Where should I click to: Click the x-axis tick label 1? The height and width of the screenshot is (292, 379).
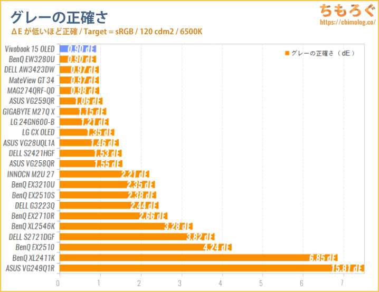click(99, 283)
